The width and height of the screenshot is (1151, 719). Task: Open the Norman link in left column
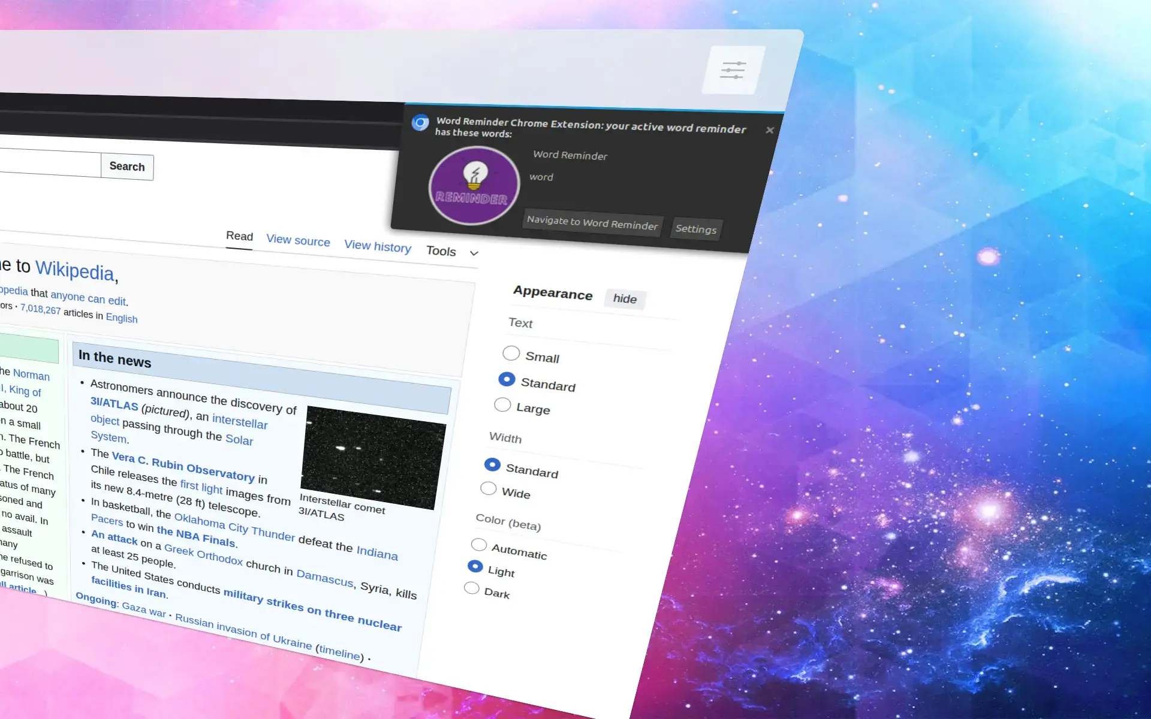(31, 374)
